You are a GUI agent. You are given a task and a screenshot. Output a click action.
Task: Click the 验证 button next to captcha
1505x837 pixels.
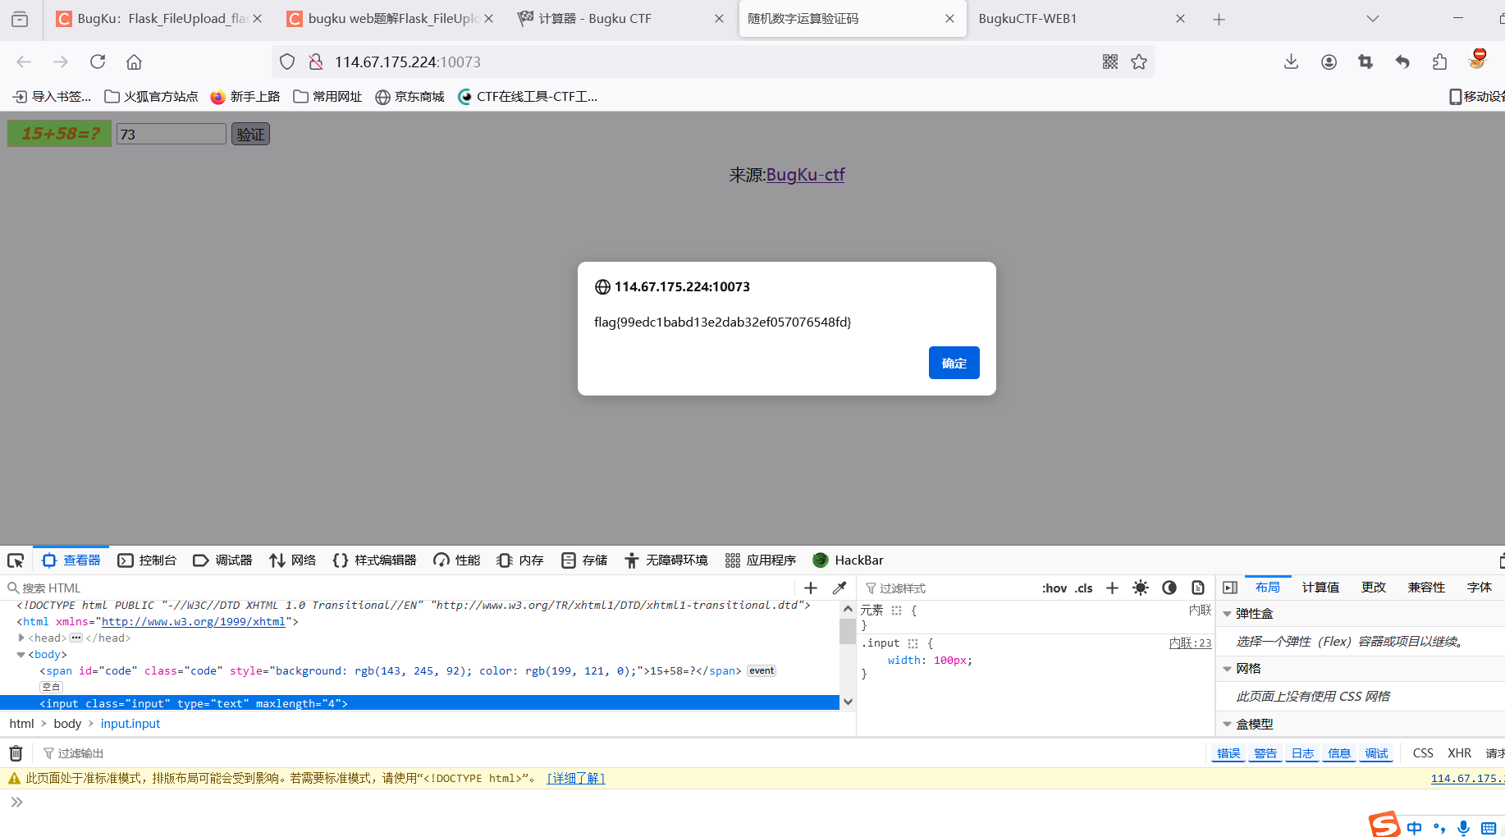tap(250, 134)
